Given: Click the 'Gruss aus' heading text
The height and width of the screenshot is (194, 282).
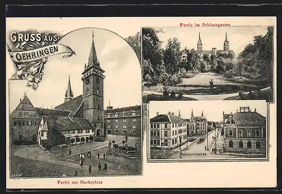Looking at the screenshot, I should (x=34, y=38).
